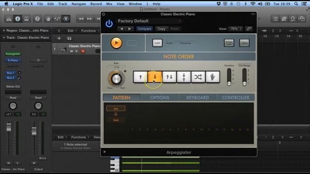The image size is (310, 174).
Task: Select the Down note order arrow
Action: click(155, 77)
